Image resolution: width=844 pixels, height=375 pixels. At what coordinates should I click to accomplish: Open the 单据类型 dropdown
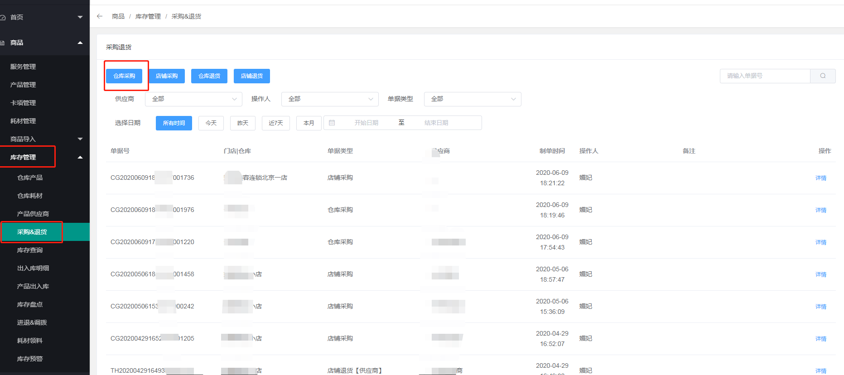tap(472, 99)
